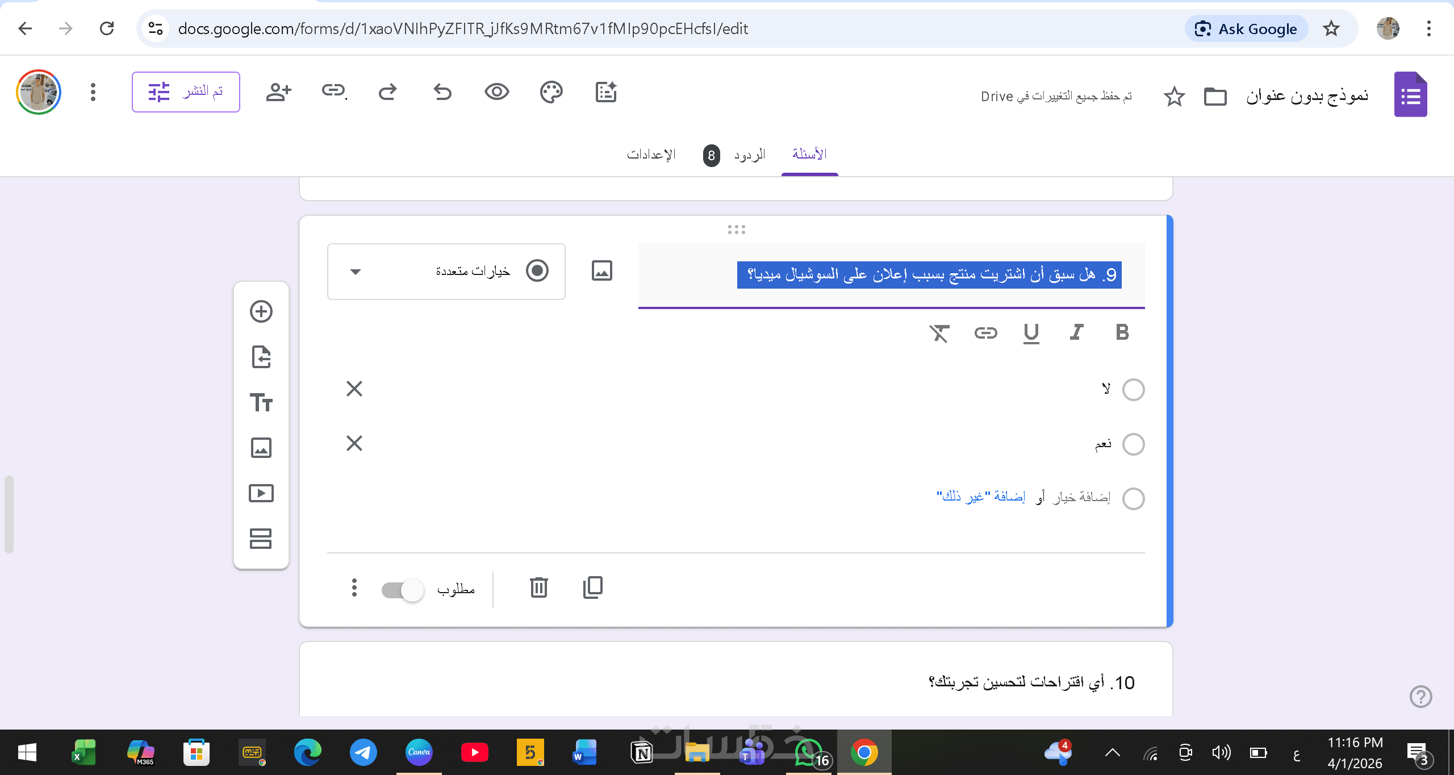Click the add question plus icon
Screen dimensions: 1454x775
pyautogui.click(x=261, y=311)
